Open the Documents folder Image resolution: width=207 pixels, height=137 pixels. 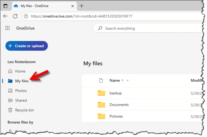pos(119,105)
